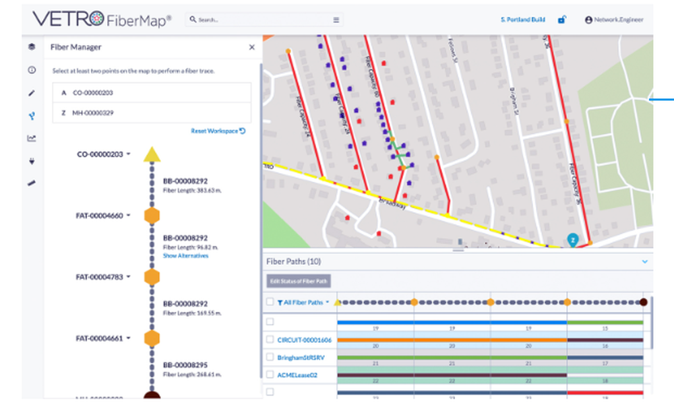
Task: Click into the Search input field
Action: 264,20
